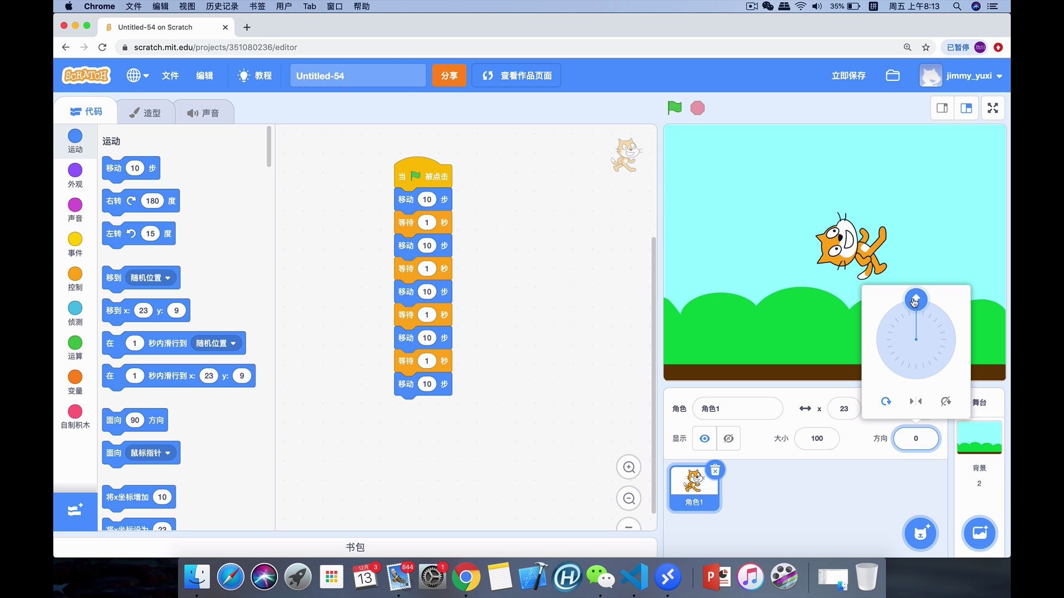Open the 文件 menu in Scratch
The width and height of the screenshot is (1064, 598).
(170, 75)
